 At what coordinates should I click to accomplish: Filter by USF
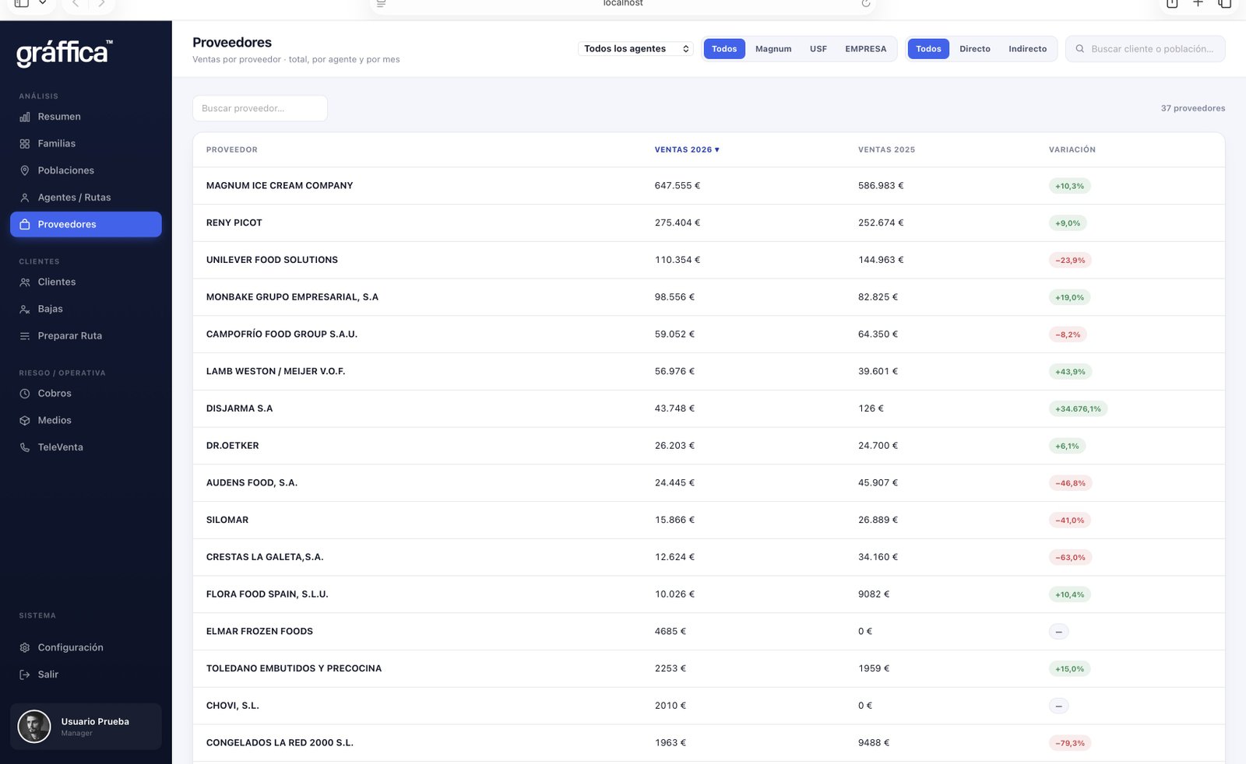coord(818,49)
